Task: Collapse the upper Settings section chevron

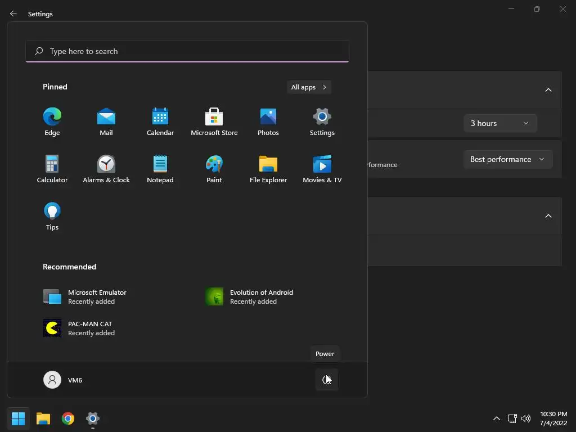Action: (548, 90)
